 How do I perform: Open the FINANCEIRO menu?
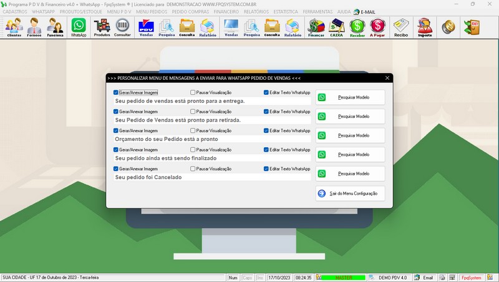pos(226,12)
